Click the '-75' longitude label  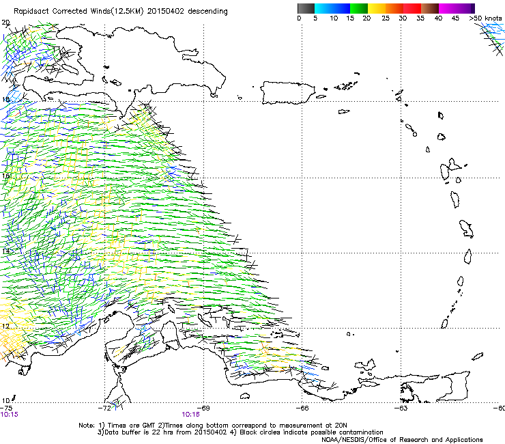coord(6,408)
